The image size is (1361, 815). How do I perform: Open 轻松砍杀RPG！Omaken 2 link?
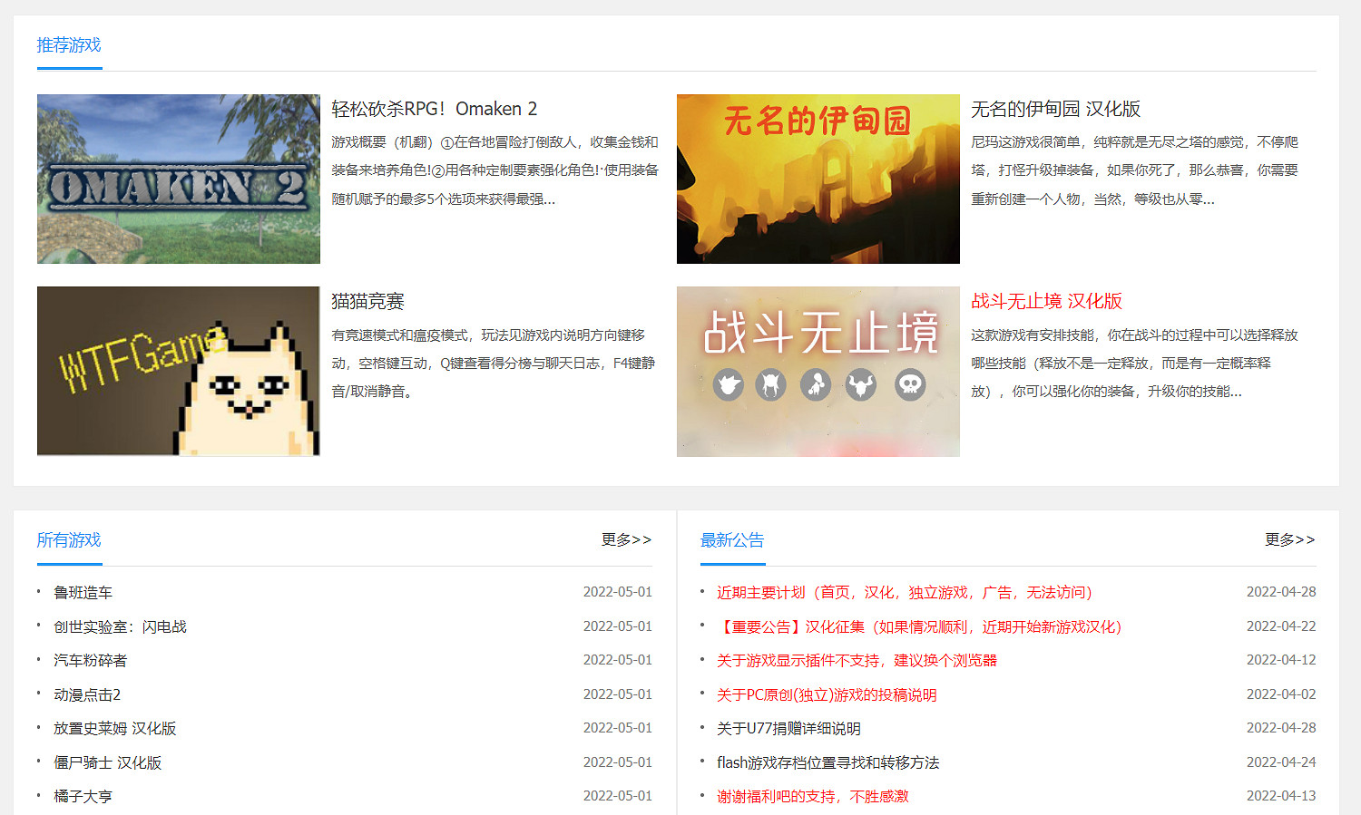(x=436, y=108)
